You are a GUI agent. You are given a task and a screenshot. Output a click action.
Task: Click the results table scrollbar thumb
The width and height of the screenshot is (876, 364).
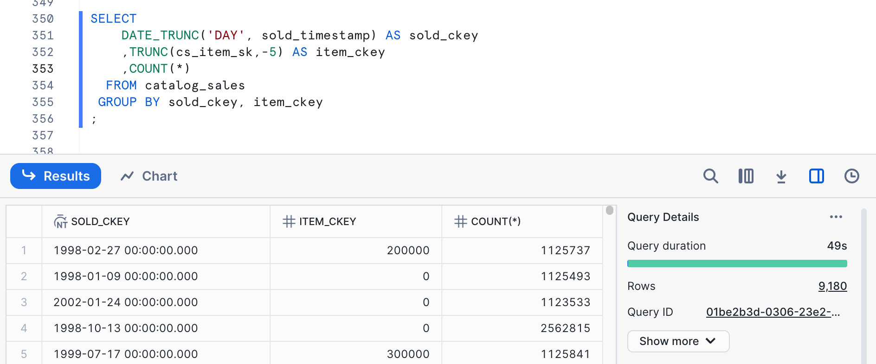click(x=610, y=210)
